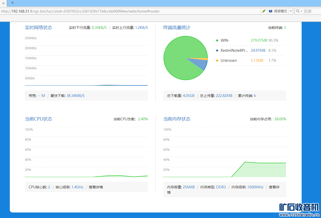
Task: Click the 终端流量统计 section heading
Action: (x=177, y=28)
